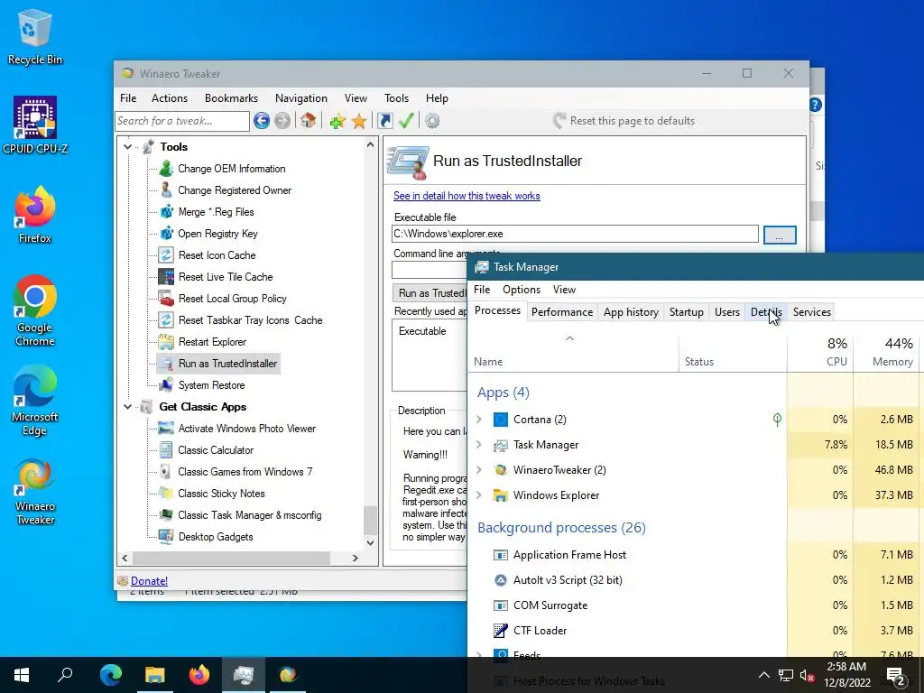
Task: Expand the Cortana (2) process group
Action: [479, 419]
